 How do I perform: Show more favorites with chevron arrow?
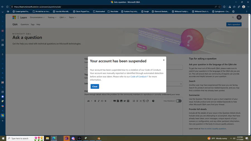coord(247,11)
